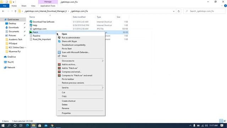This screenshot has width=227, height=128.
Task: Click the microphone tray icon
Action: [194, 126]
